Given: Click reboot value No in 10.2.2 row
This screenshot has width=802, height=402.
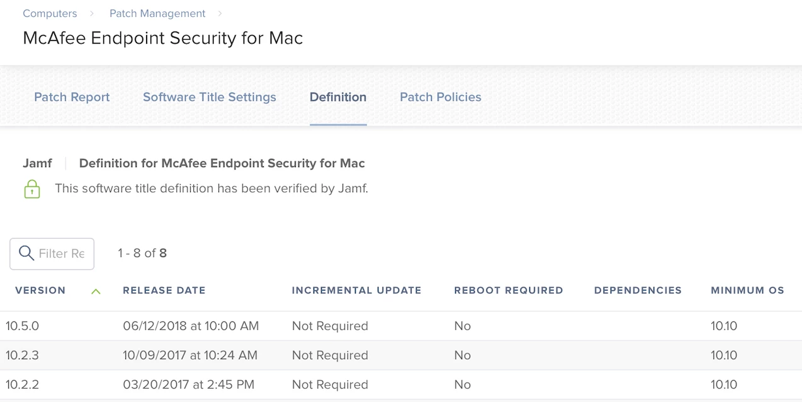Looking at the screenshot, I should [x=463, y=384].
